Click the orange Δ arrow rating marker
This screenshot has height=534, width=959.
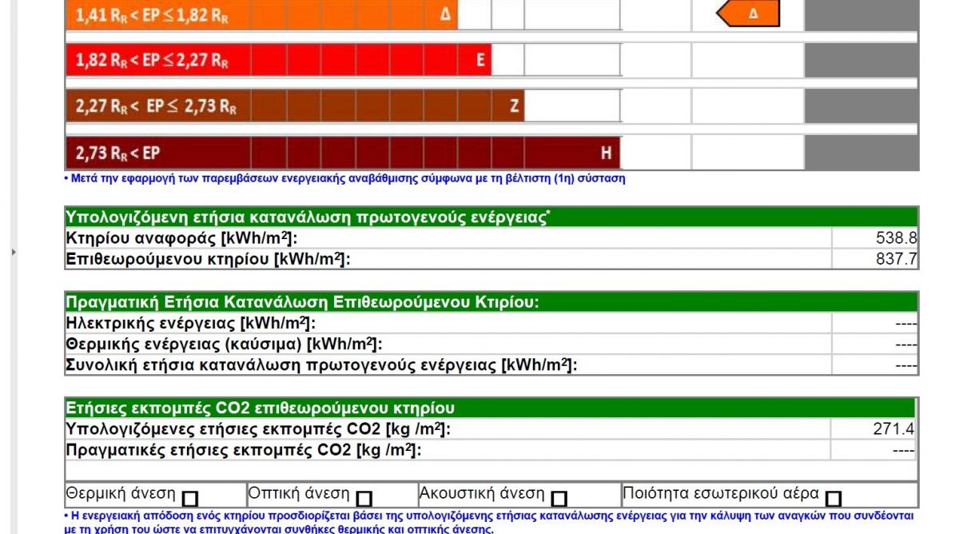pyautogui.click(x=747, y=14)
